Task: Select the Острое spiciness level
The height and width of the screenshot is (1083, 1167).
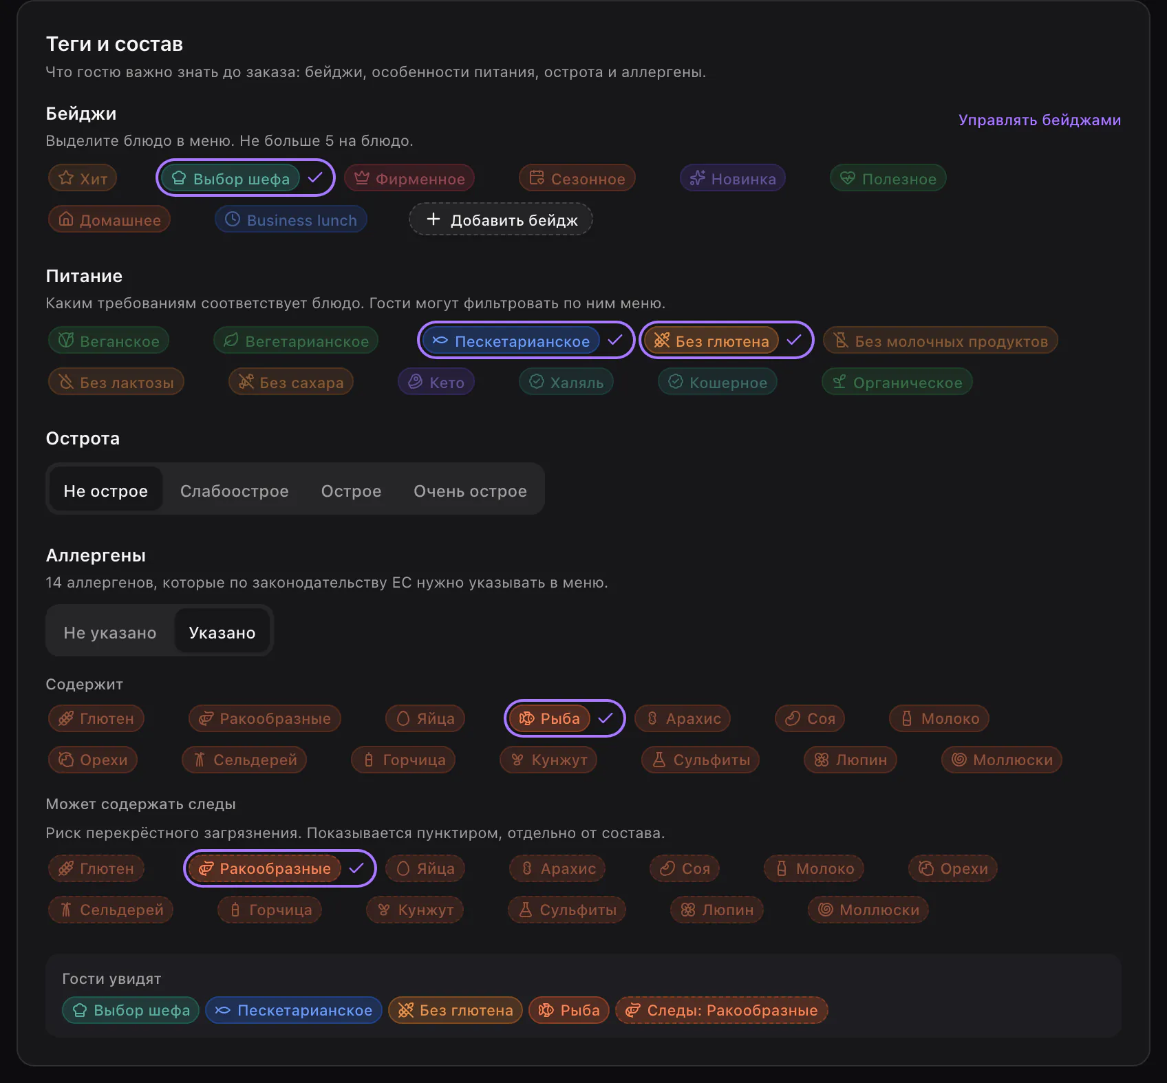Action: 351,491
